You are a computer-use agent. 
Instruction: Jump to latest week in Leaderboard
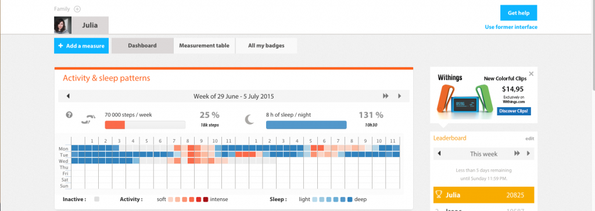tap(517, 154)
